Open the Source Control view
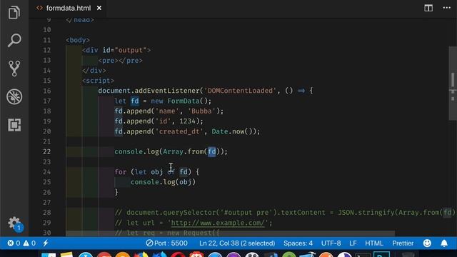This screenshot has width=457, height=257. [x=14, y=69]
